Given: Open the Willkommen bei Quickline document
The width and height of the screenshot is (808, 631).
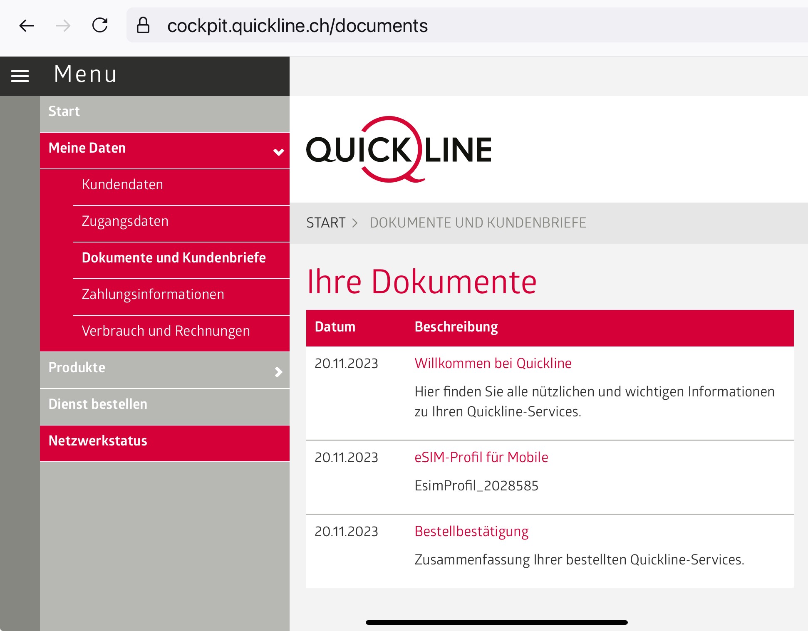Looking at the screenshot, I should [x=493, y=364].
